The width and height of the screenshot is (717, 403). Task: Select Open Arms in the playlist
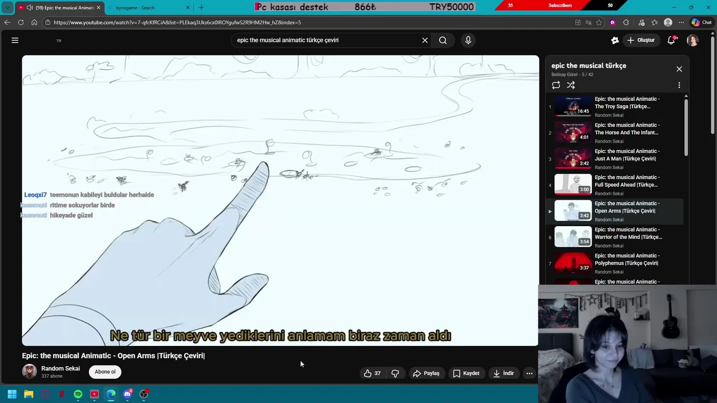pyautogui.click(x=614, y=211)
